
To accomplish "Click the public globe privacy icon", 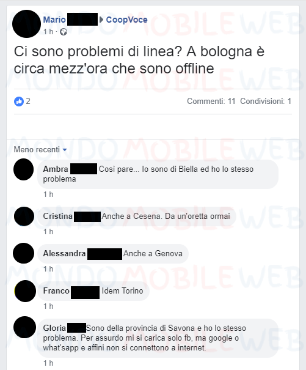I will point(64,32).
